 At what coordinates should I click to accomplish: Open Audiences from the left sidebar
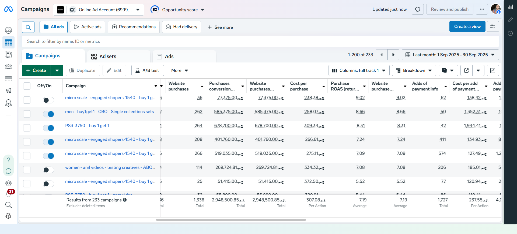(9, 67)
